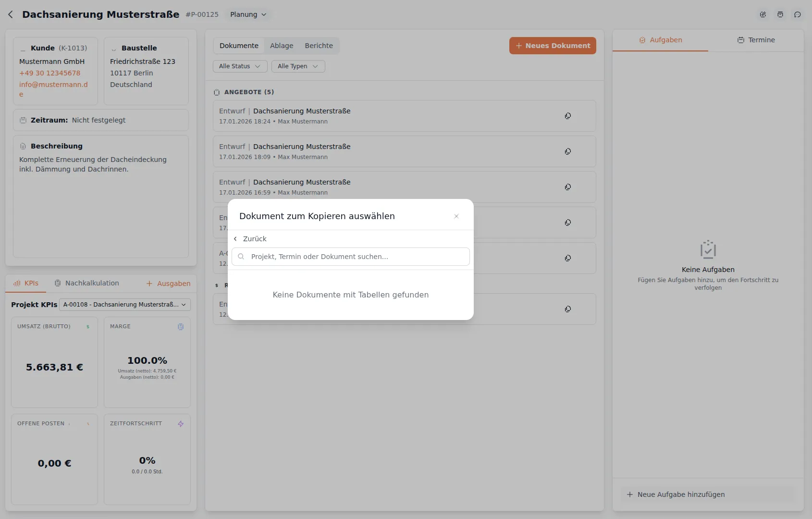Open the Berichte tab
812x519 pixels.
click(319, 46)
